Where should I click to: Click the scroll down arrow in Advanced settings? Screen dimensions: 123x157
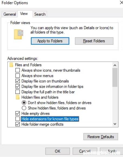click(115, 124)
